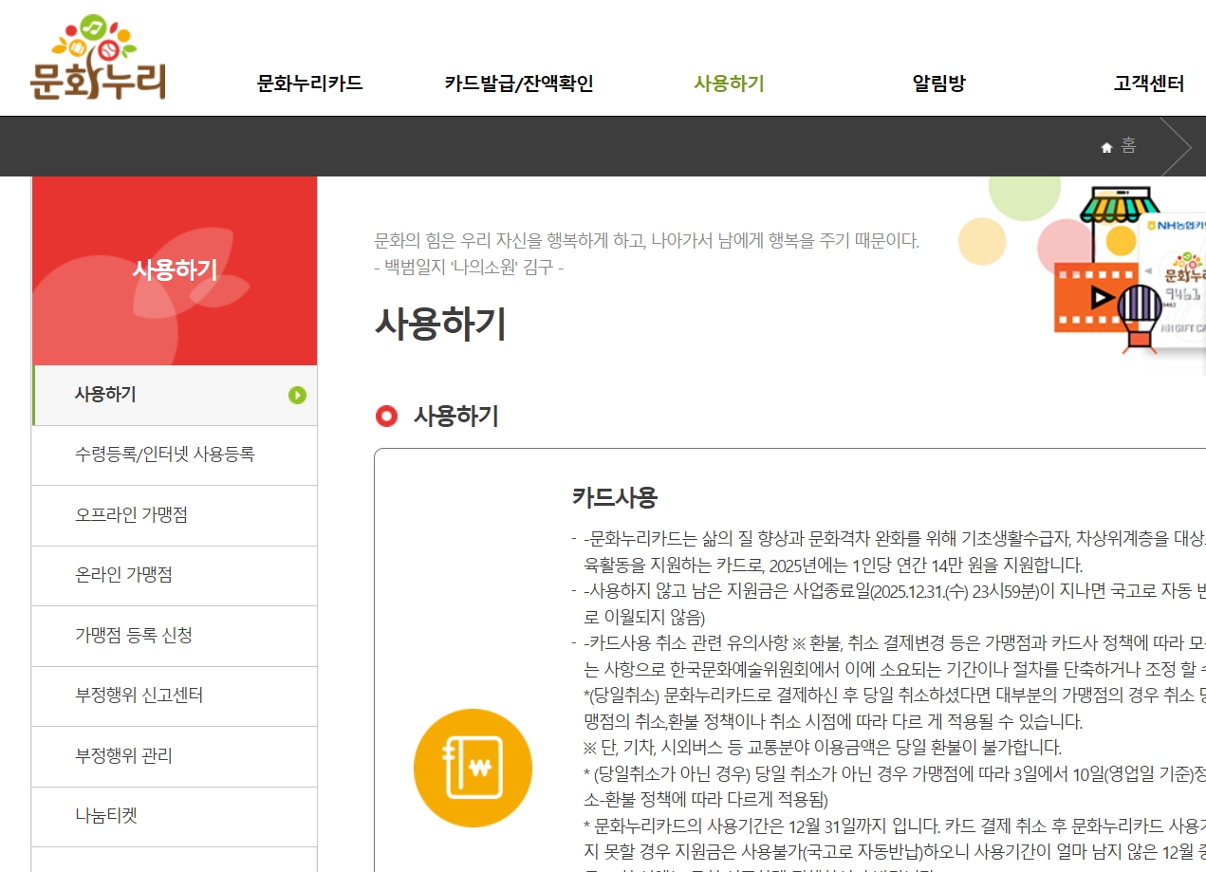Open 부정행위 신고센터

click(175, 696)
